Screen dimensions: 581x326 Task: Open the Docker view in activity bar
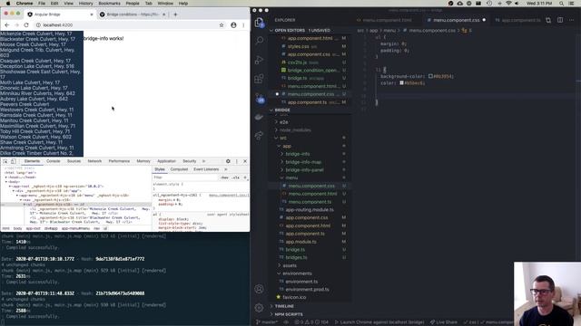(260, 117)
